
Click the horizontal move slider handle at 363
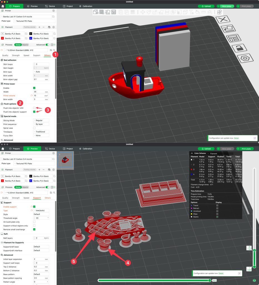(x=210, y=280)
